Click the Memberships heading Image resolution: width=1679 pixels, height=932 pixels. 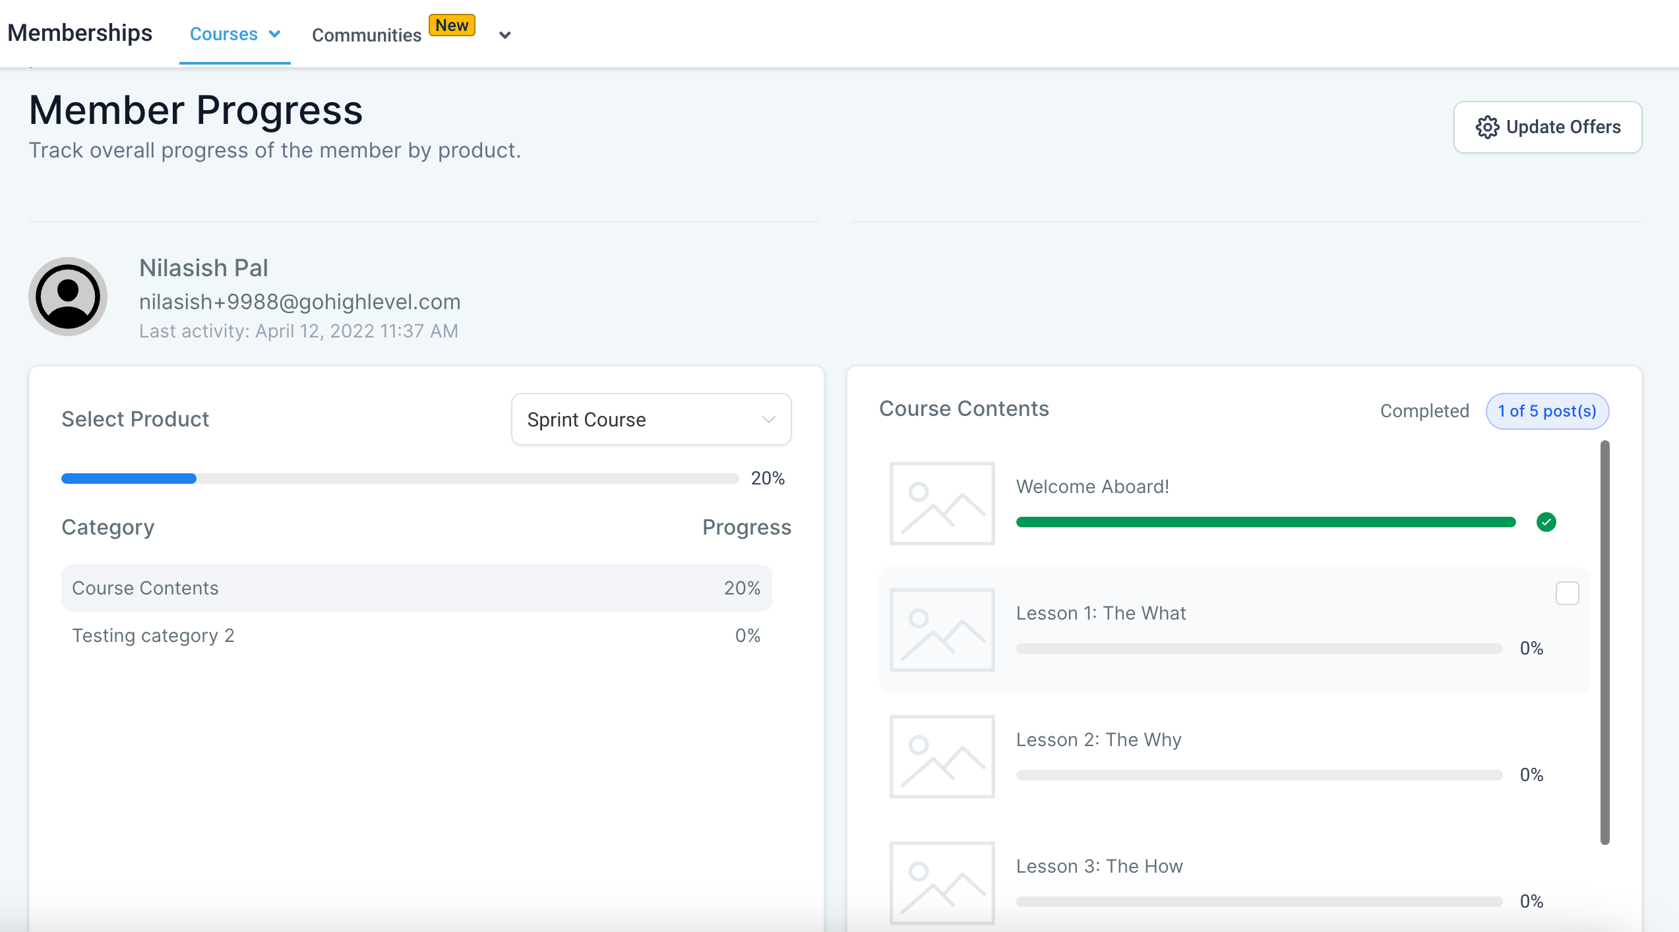80,33
